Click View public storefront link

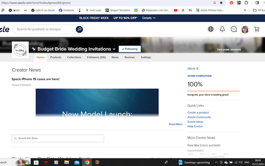coord(229,49)
